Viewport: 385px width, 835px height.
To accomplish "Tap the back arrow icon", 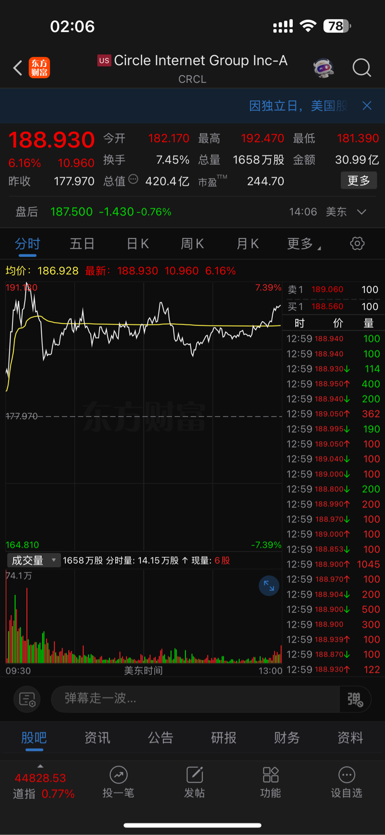I will point(18,68).
